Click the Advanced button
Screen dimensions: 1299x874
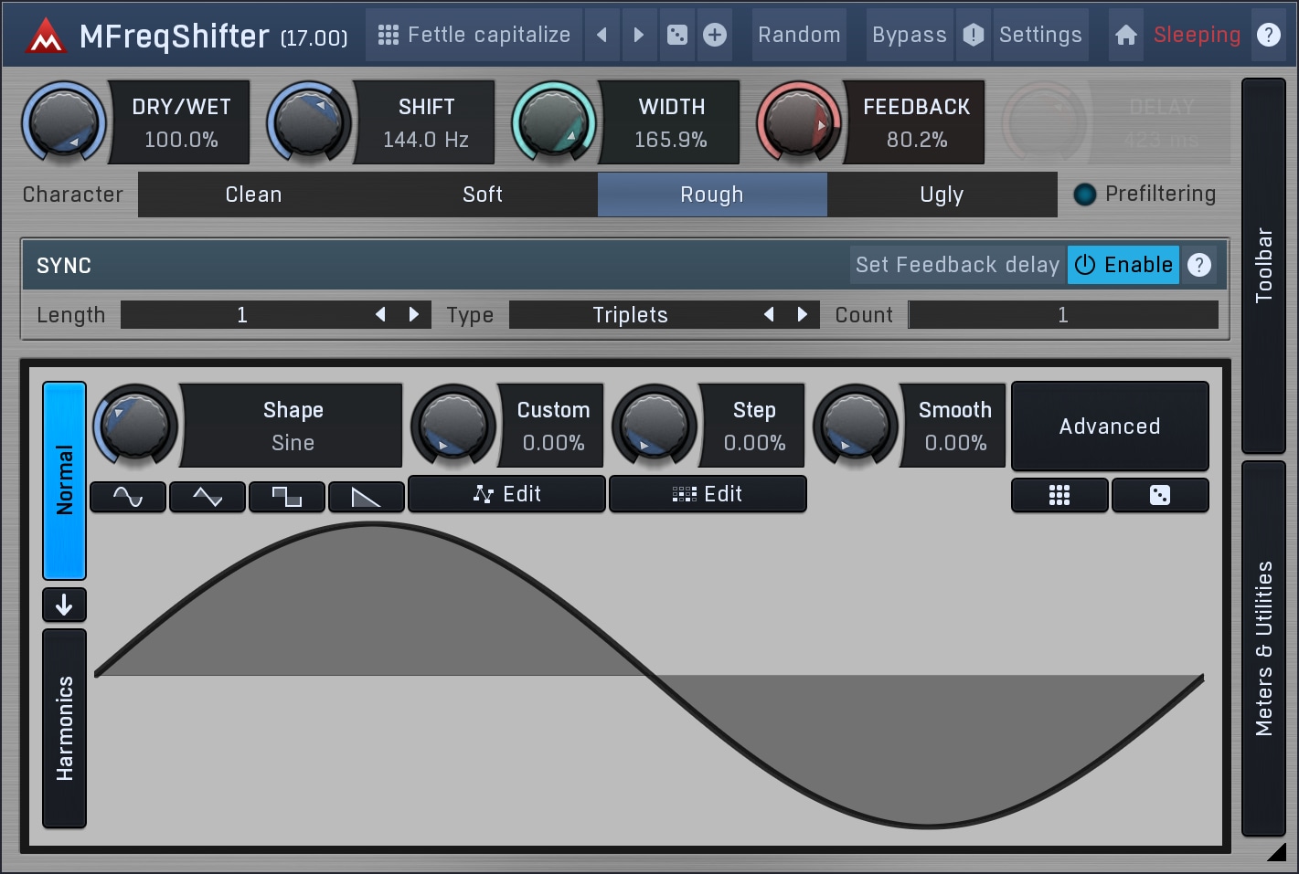[x=1109, y=426]
